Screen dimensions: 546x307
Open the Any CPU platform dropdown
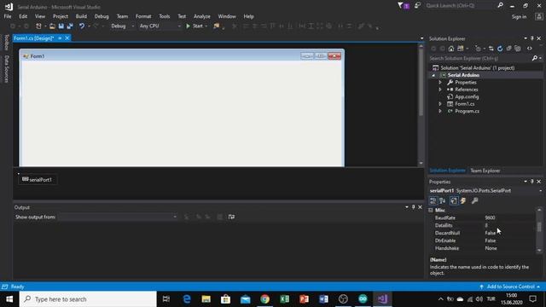click(160, 26)
